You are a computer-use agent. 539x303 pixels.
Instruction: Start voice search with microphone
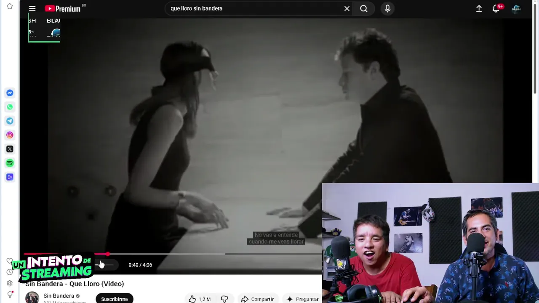click(x=387, y=8)
